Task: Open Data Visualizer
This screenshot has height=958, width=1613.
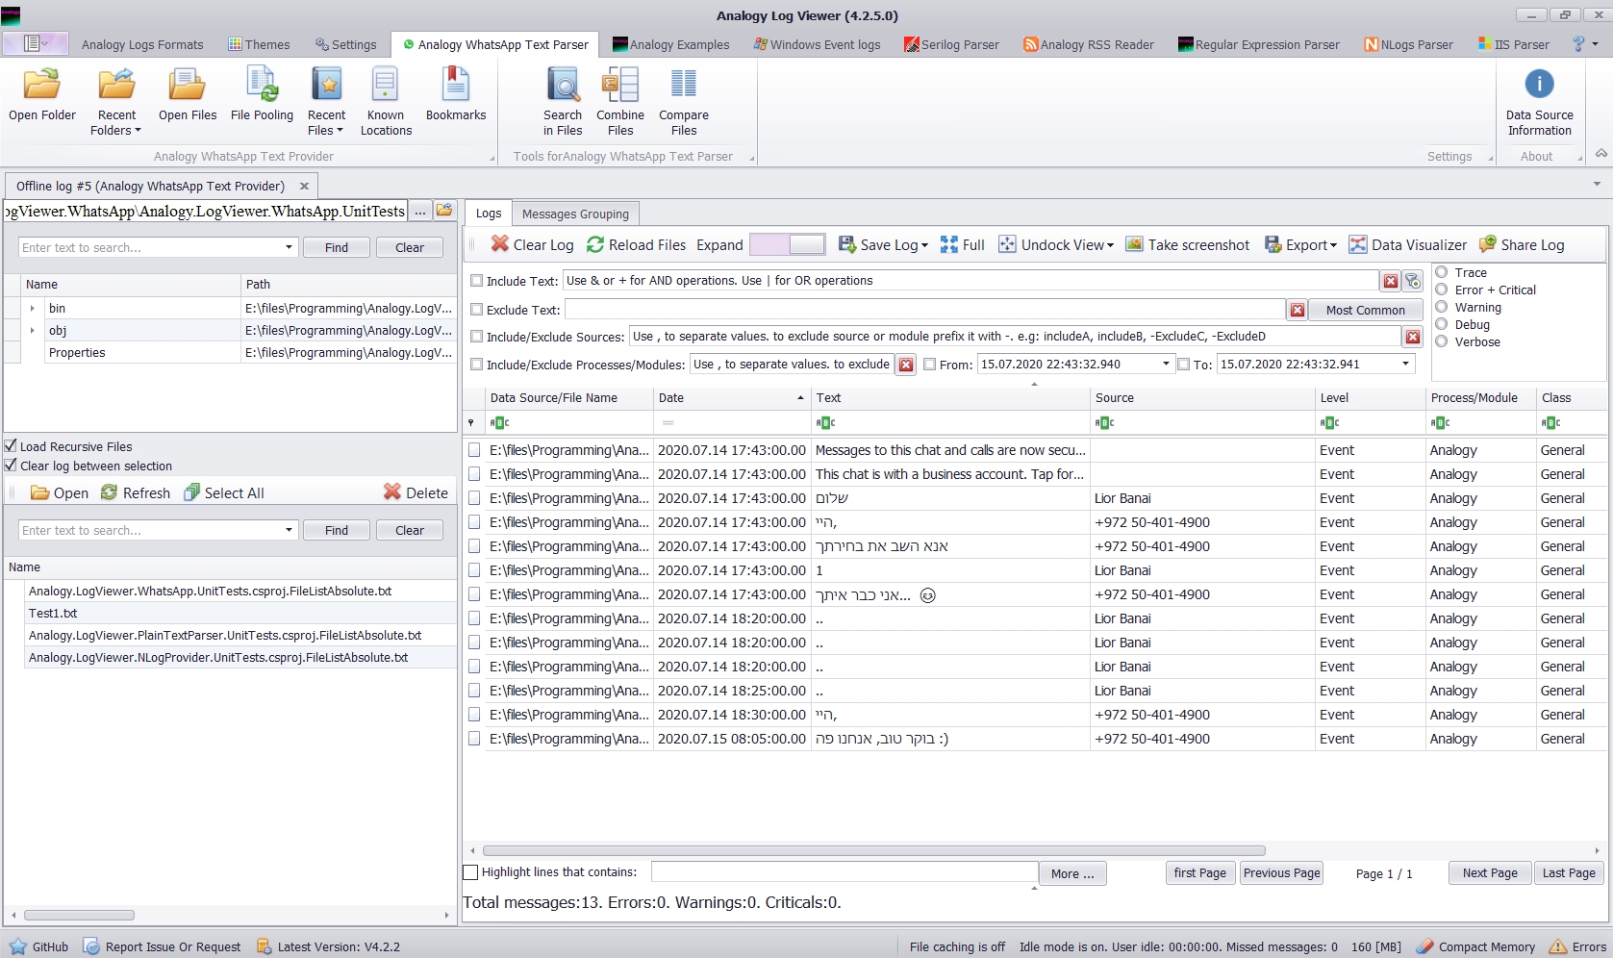Action: [x=1407, y=244]
